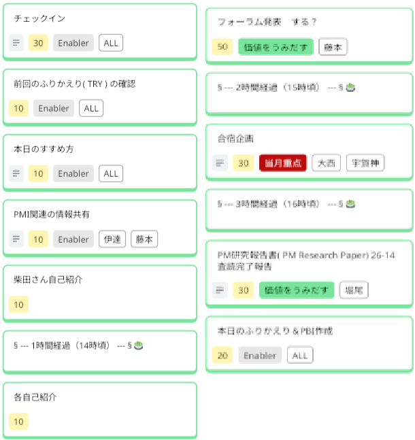Click Enabler label on 前回のふりかえり card
This screenshot has width=415, height=440.
[54, 108]
